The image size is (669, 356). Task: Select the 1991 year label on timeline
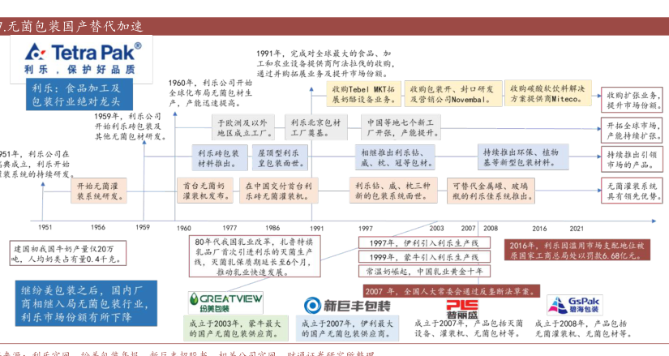click(316, 229)
